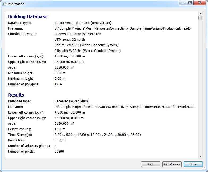Screen dimensions: 208x172
Task: Click the Time Stamp(s) values list
Action: [98, 135]
